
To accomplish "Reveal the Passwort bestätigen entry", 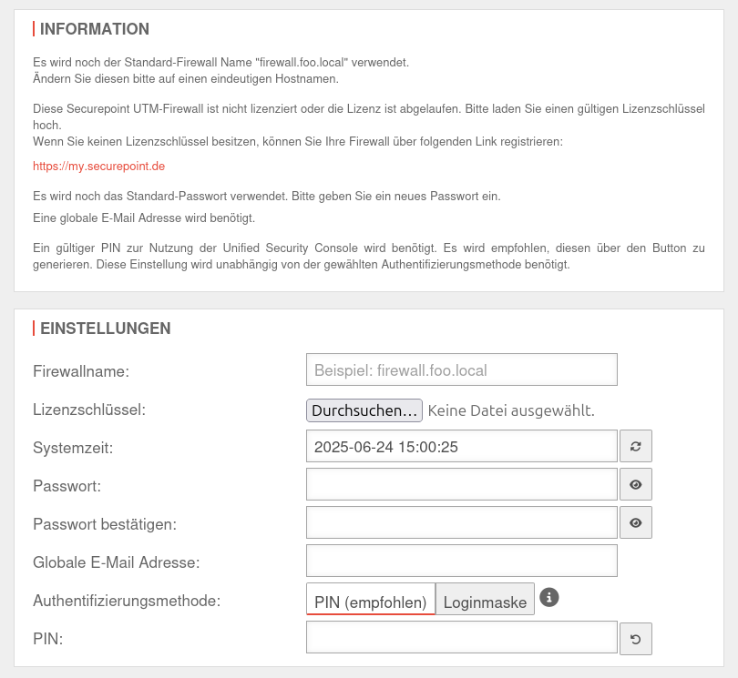I will (x=636, y=522).
